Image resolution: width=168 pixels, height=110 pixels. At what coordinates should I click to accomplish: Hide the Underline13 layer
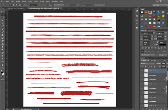click(x=142, y=88)
